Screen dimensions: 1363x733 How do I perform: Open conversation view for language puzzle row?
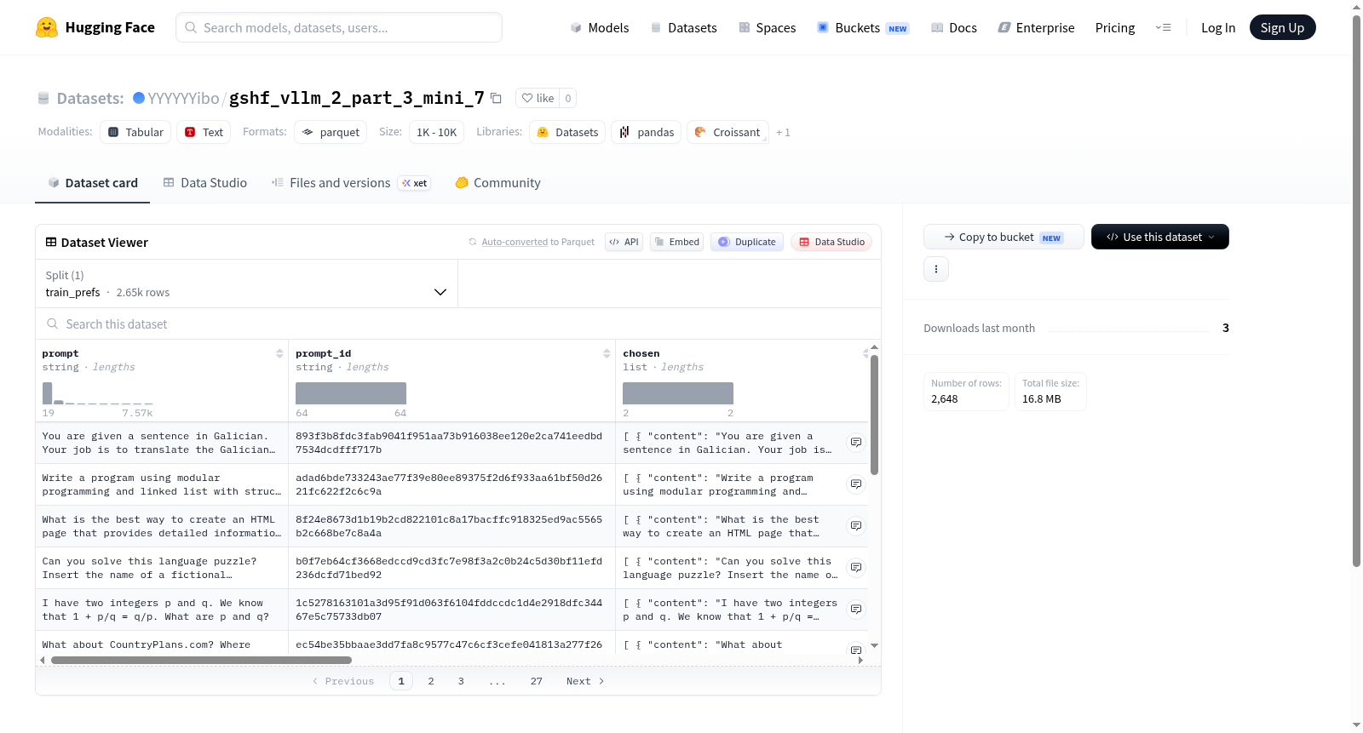point(856,568)
